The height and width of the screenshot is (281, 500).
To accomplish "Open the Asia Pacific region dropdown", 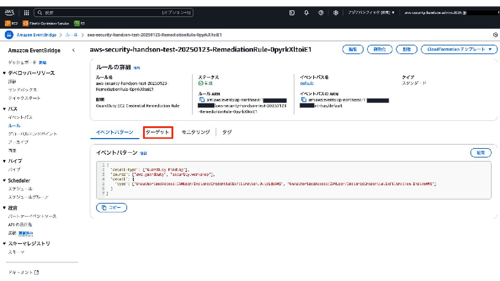I will click(371, 12).
